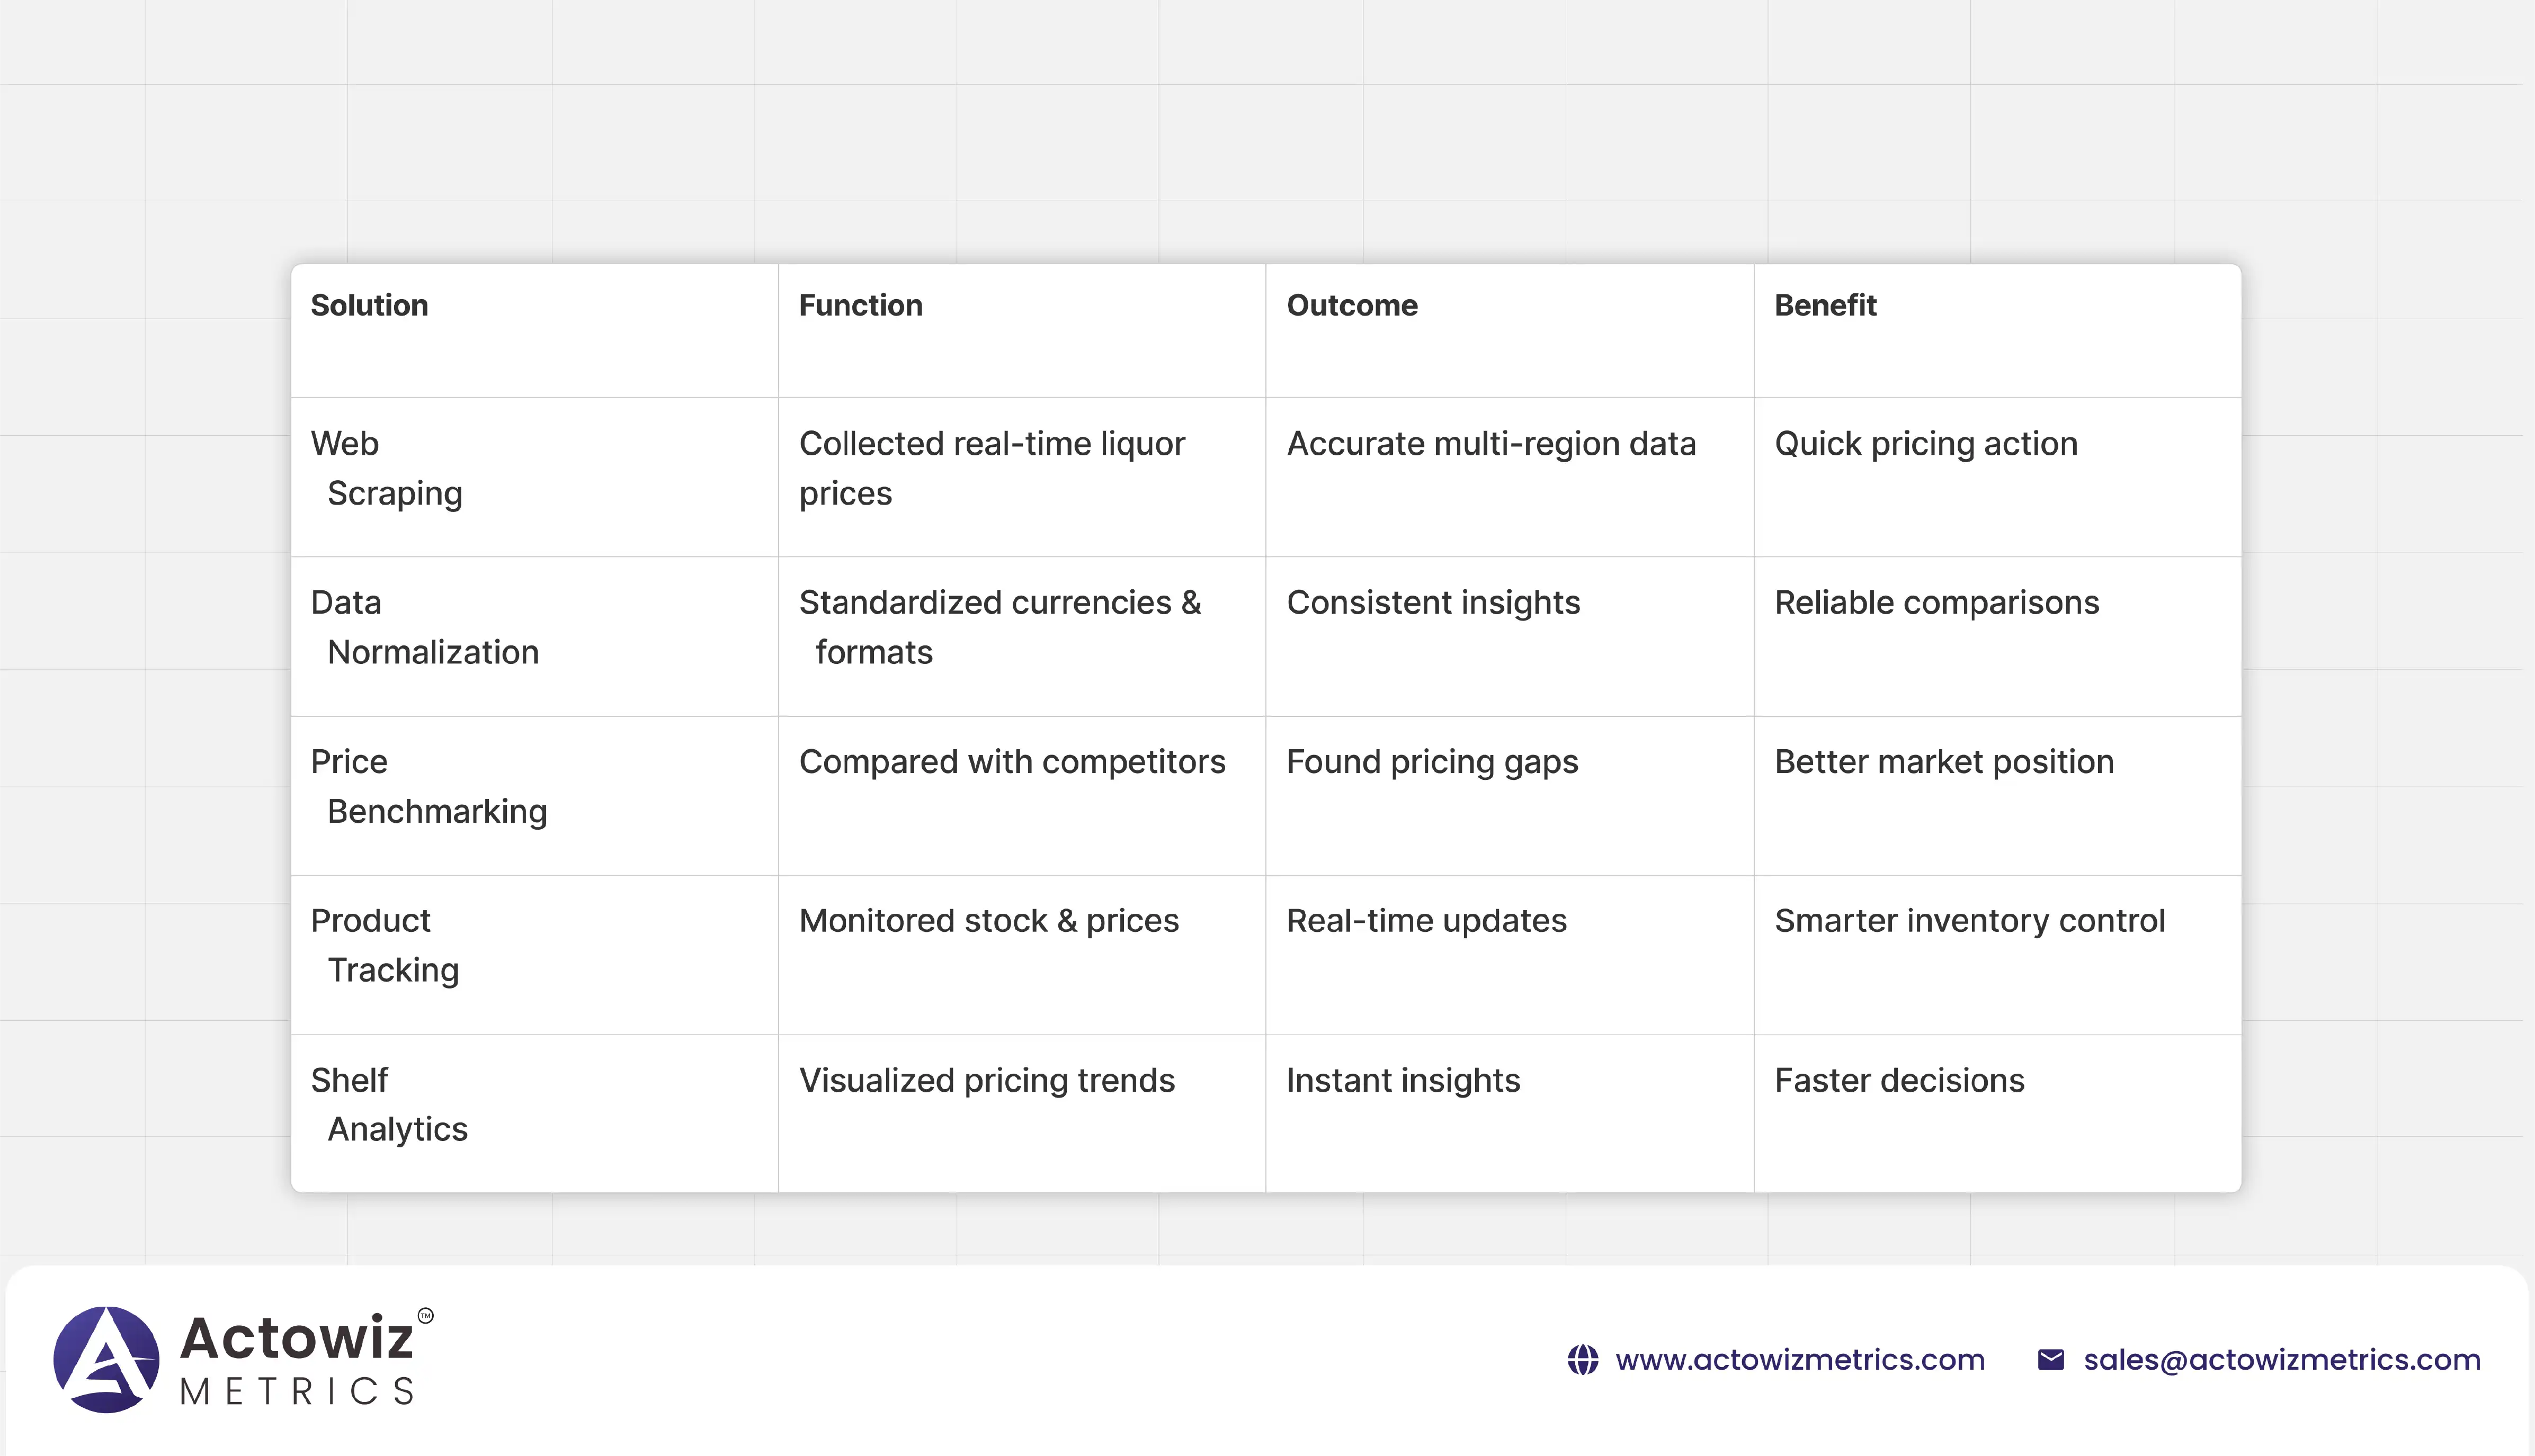The width and height of the screenshot is (2535, 1456).
Task: Select the Shelf Analytics cell
Action: [389, 1105]
